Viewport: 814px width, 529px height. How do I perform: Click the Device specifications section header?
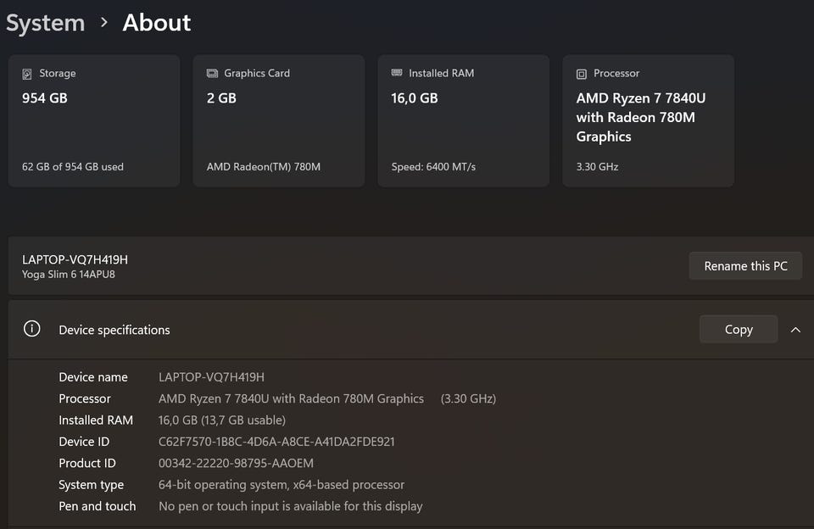point(114,330)
